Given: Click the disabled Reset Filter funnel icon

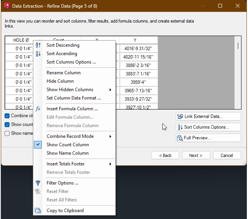Looking at the screenshot, I should coord(38,191).
